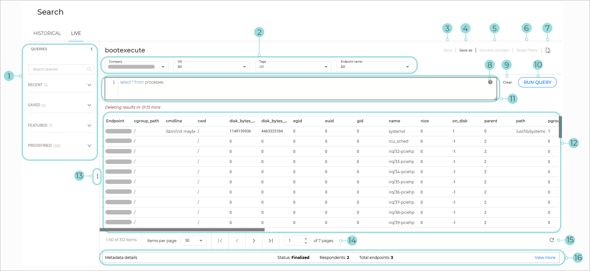This screenshot has height=271, width=590.
Task: Click the horizontal table scrollbar
Action: click(x=182, y=230)
